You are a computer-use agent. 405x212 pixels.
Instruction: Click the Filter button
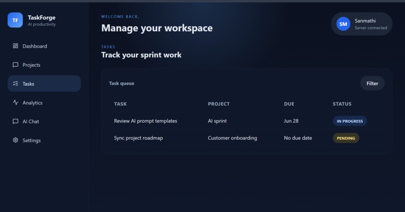tap(372, 83)
